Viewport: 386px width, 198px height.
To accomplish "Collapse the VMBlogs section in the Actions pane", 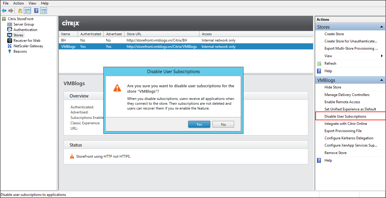I will pyautogui.click(x=381, y=80).
